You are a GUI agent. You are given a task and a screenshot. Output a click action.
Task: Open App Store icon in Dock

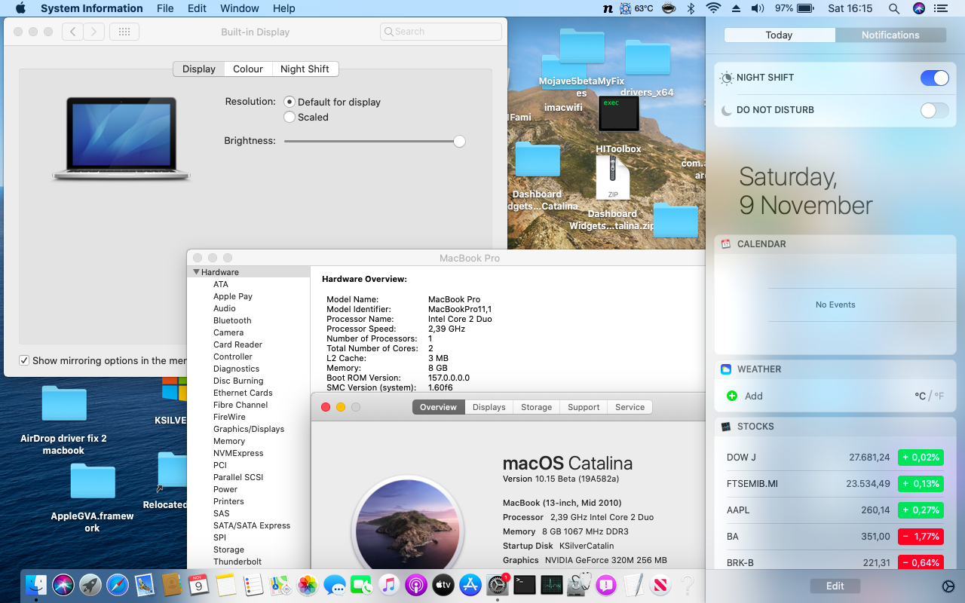[x=470, y=584]
